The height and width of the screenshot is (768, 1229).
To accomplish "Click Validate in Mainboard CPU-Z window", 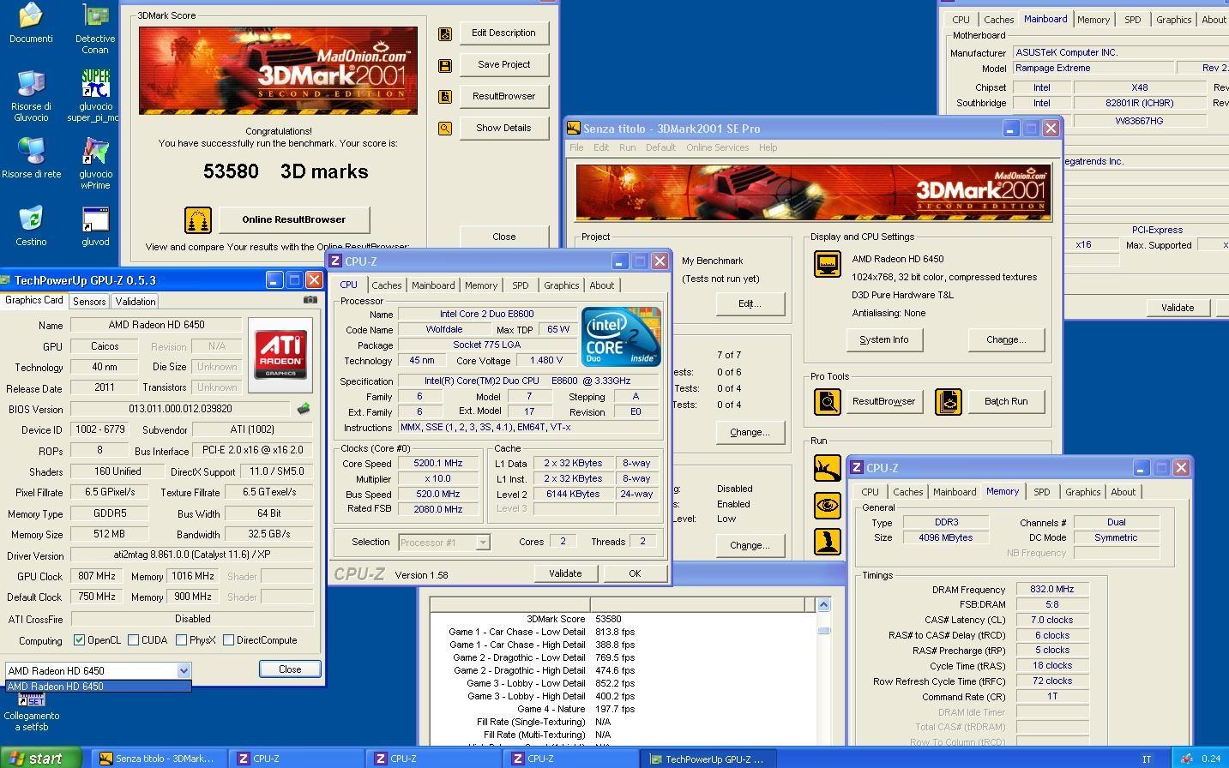I will [1178, 308].
